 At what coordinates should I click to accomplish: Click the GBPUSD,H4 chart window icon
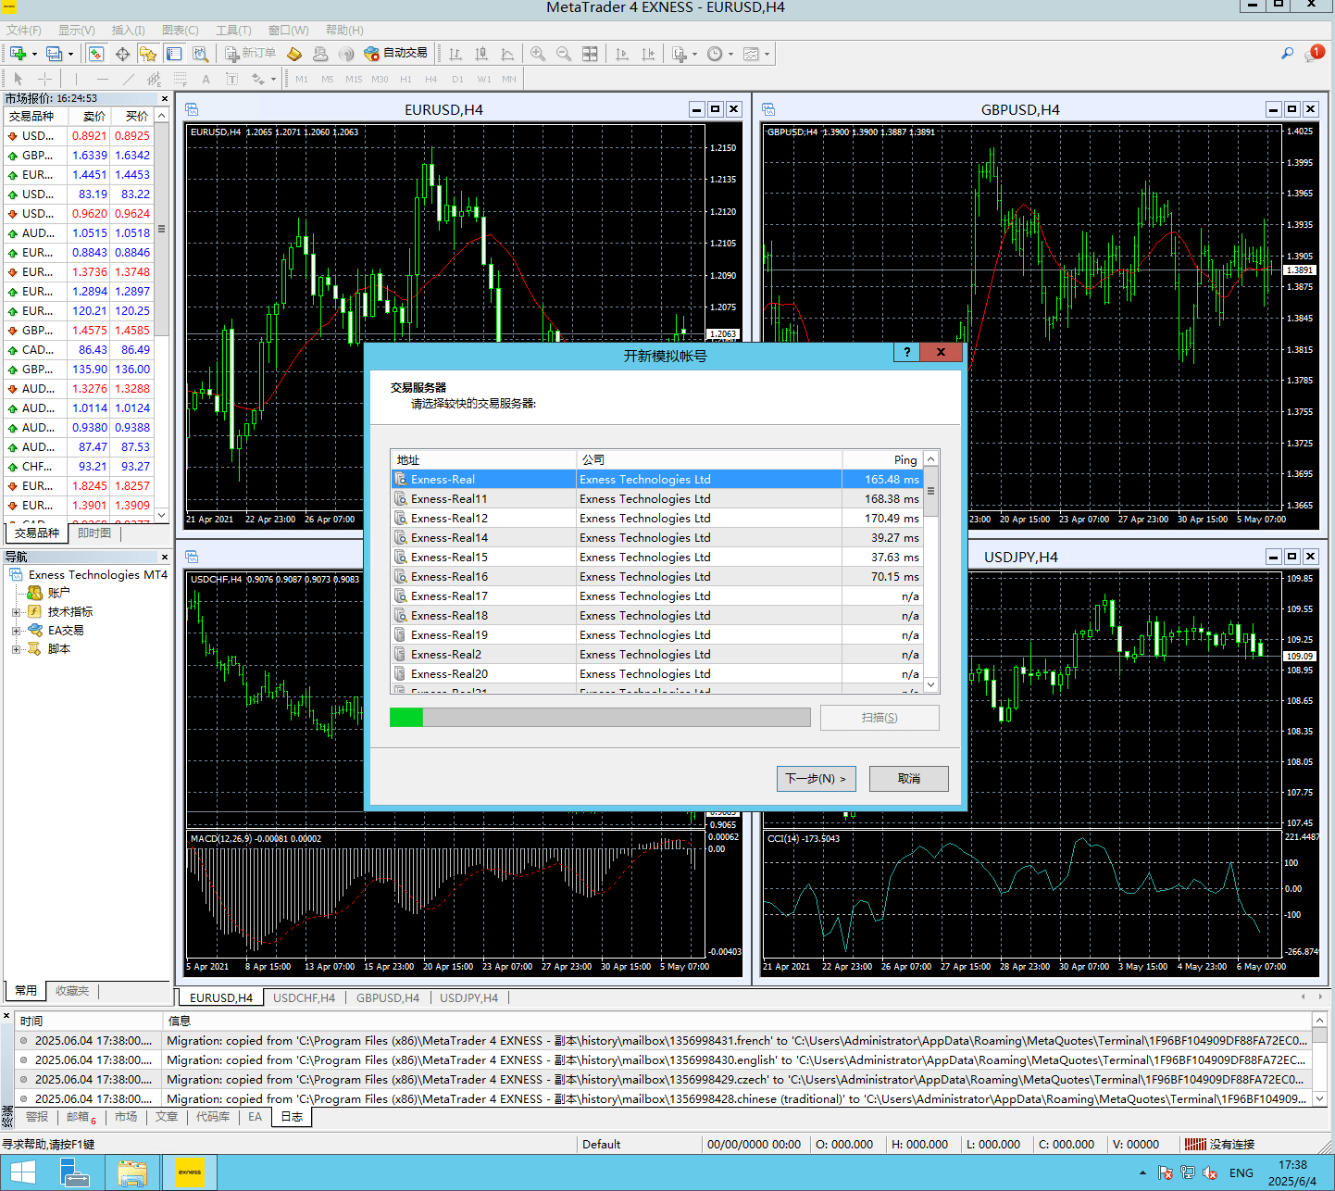pos(767,109)
